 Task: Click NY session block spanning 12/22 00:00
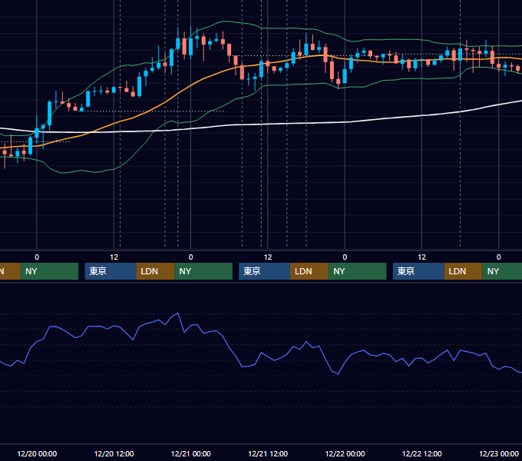tap(358, 271)
